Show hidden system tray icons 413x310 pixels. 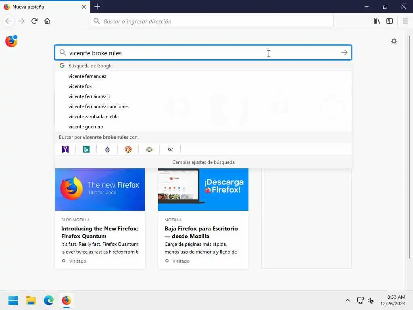click(348, 300)
